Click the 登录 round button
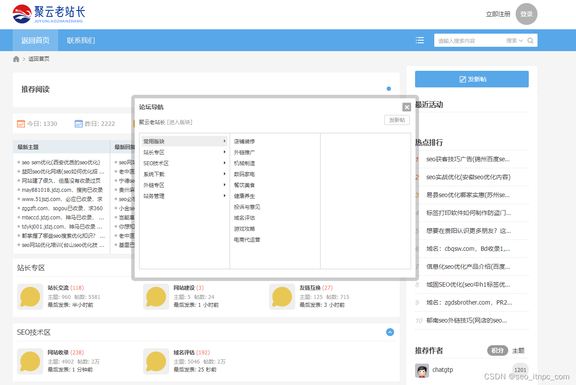 point(527,14)
